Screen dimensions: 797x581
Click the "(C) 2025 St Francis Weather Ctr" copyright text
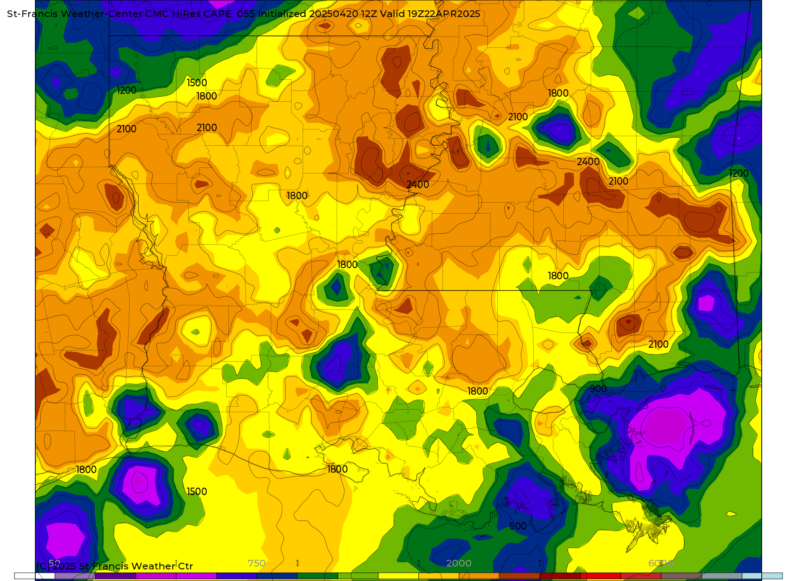coord(115,566)
